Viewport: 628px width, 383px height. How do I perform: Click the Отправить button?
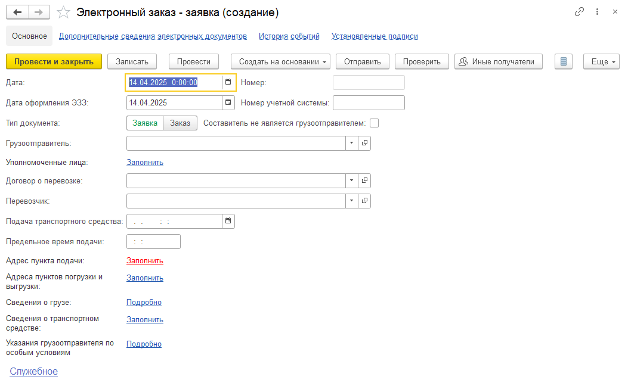pyautogui.click(x=362, y=61)
